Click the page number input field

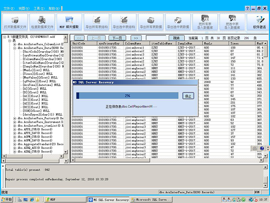tap(156, 38)
